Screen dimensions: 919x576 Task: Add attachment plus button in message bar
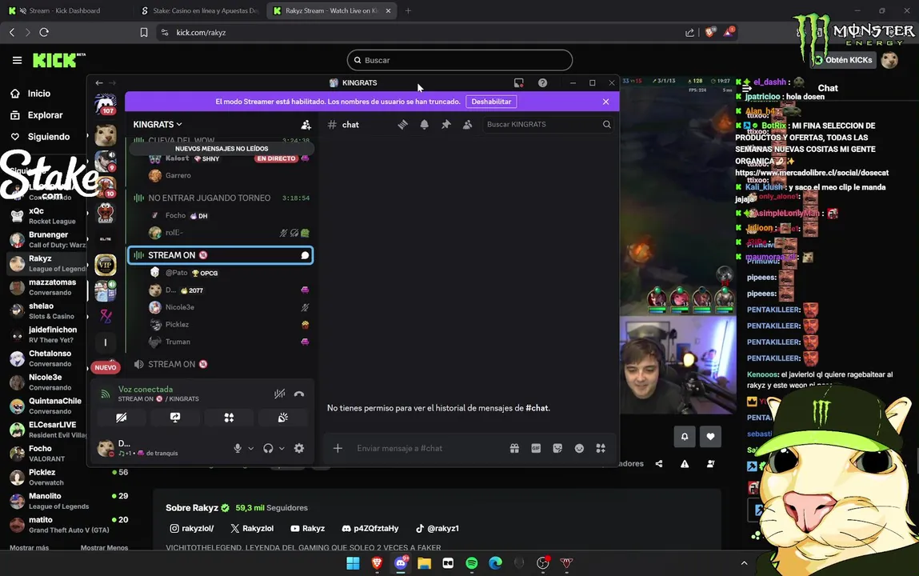click(x=338, y=448)
